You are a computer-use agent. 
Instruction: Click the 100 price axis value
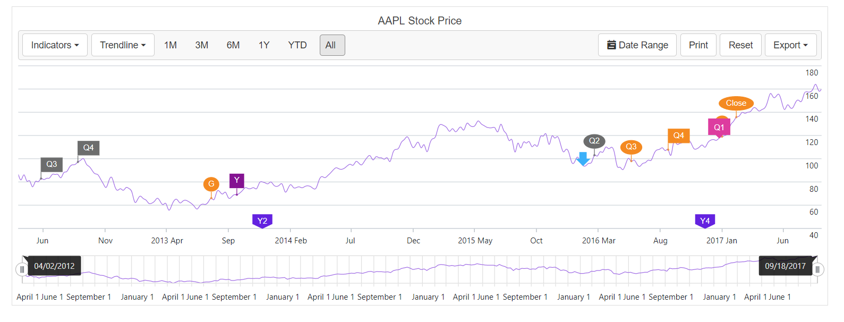[812, 166]
